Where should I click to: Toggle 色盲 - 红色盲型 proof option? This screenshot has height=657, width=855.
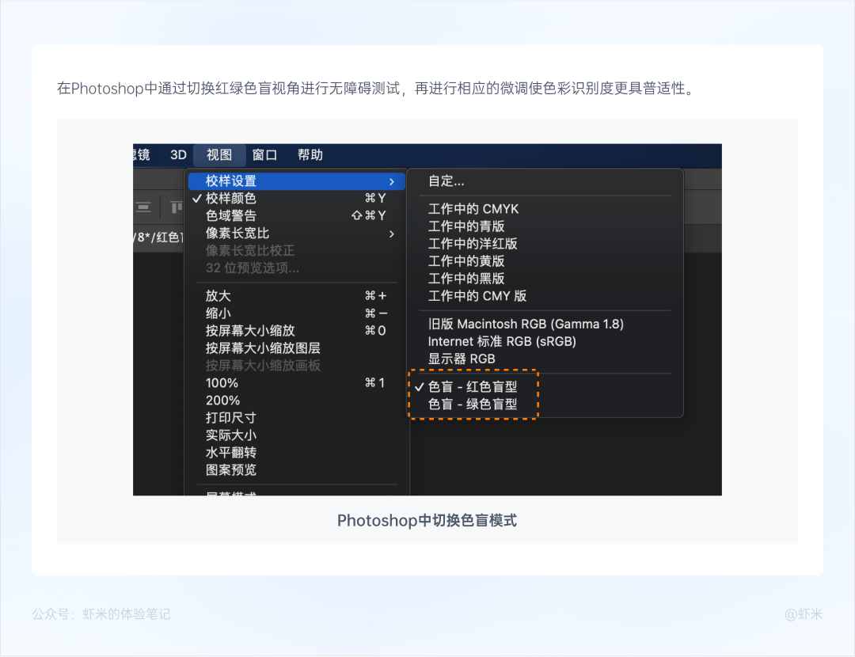473,386
